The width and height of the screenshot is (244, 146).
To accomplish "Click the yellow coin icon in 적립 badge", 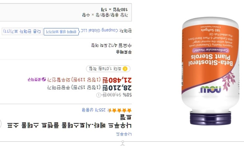I will coord(125,69).
